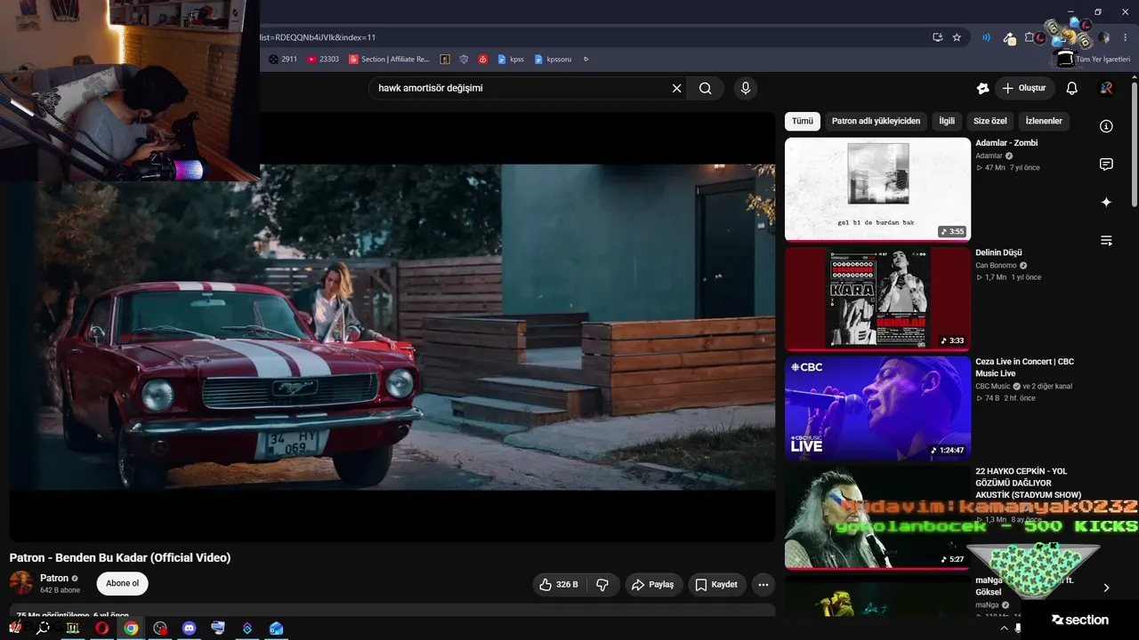This screenshot has height=640, width=1139.
Task: Open the video info panel icon
Action: pos(1106,126)
